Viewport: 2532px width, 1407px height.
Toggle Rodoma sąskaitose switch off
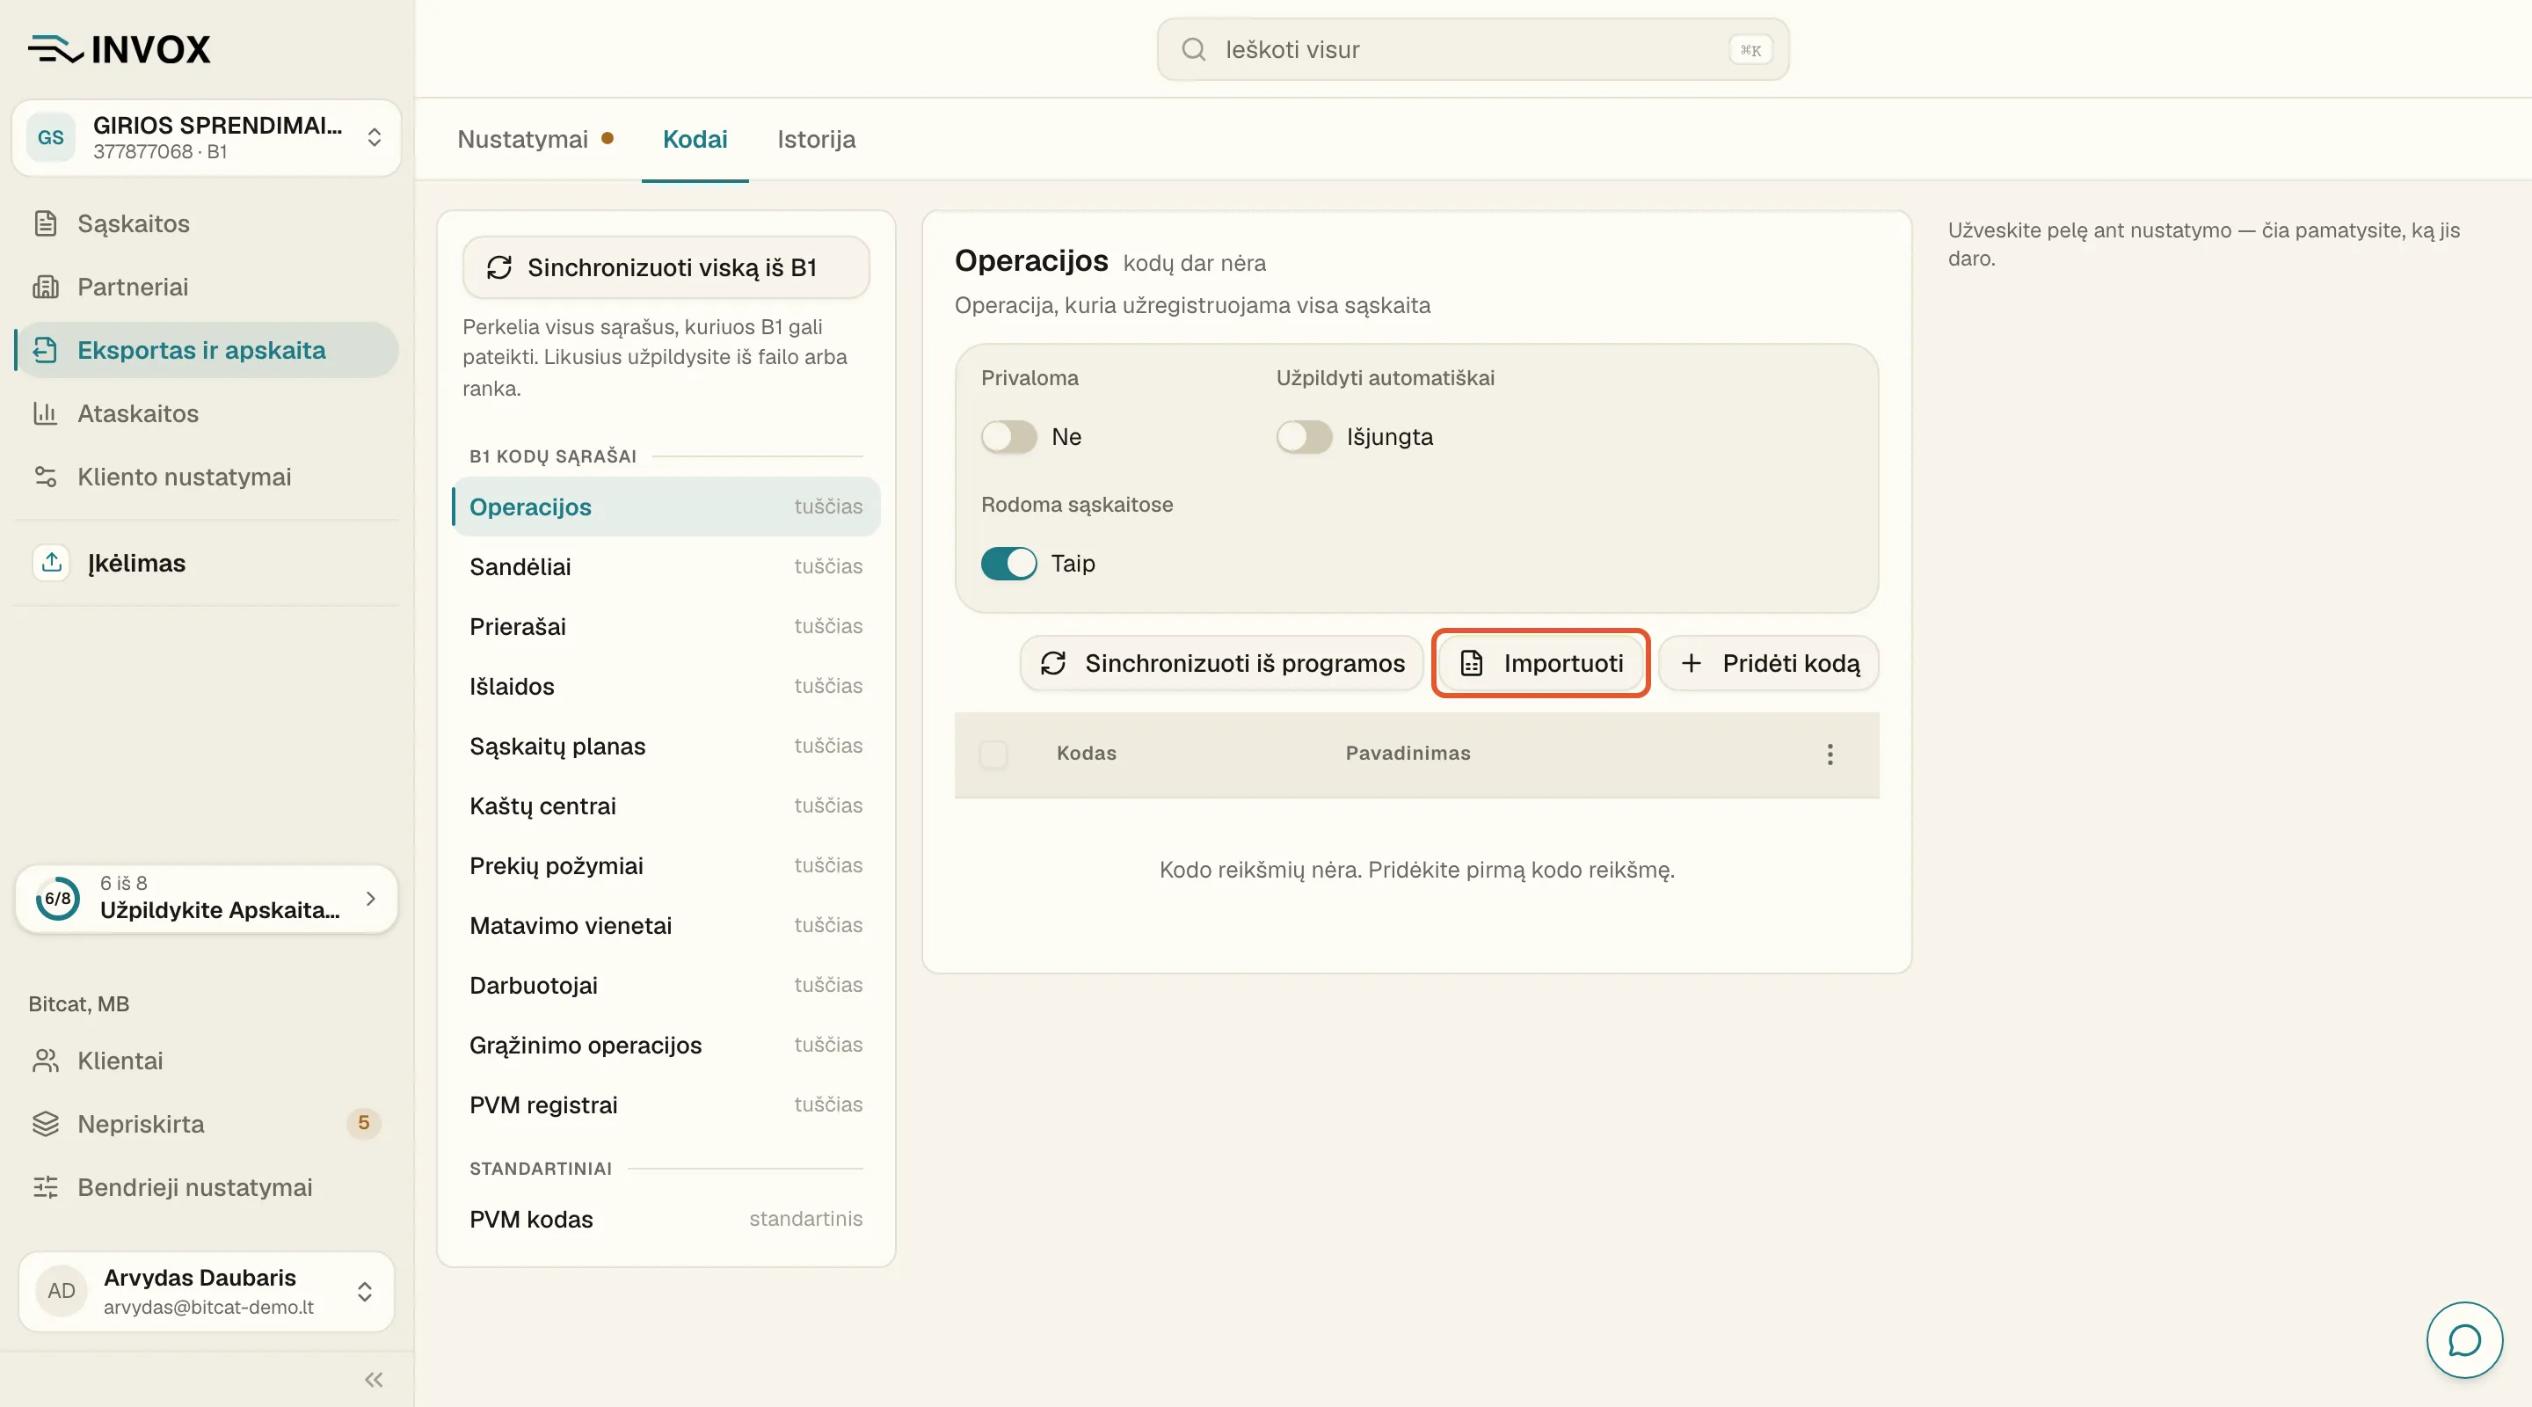pos(1008,564)
